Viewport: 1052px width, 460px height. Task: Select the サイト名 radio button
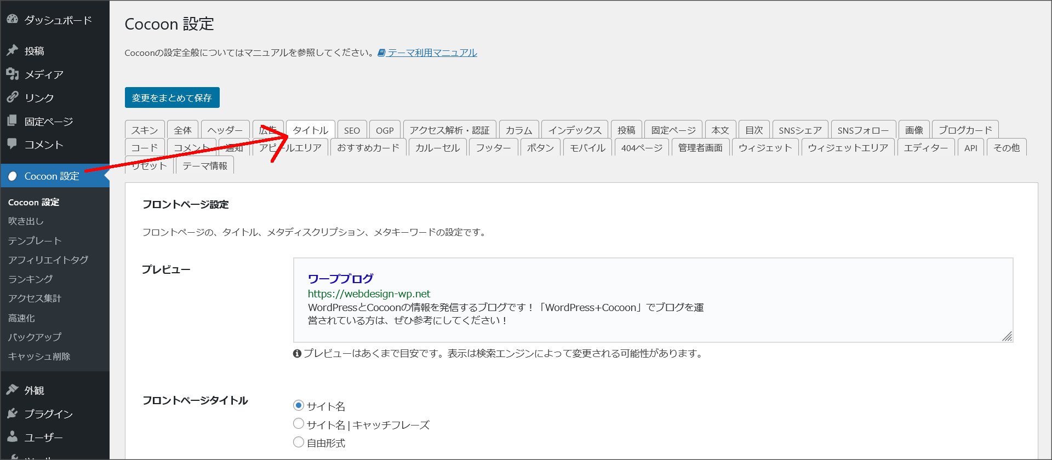(299, 405)
